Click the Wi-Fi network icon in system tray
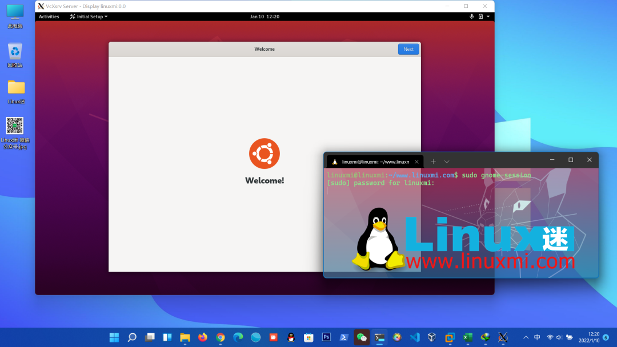617x347 pixels. point(550,338)
